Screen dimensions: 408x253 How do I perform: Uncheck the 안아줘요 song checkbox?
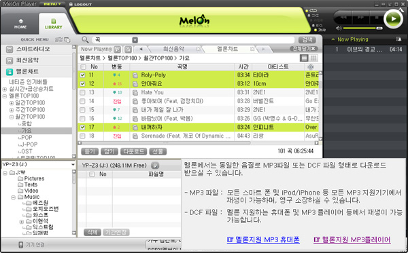click(82, 84)
